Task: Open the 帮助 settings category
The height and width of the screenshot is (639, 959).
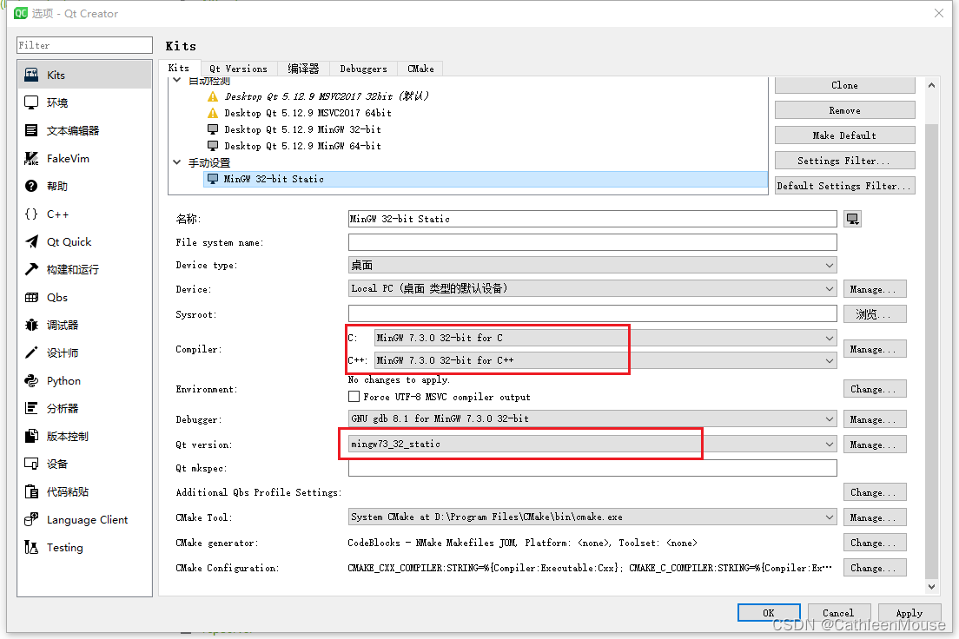Action: coord(84,186)
